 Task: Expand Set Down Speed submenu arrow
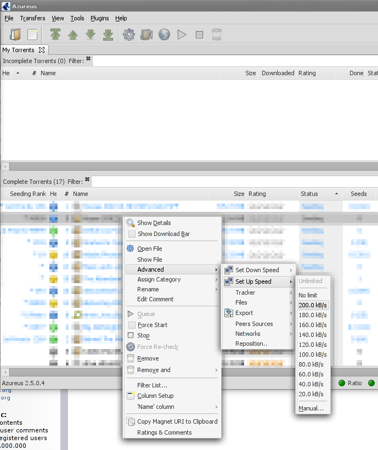pyautogui.click(x=291, y=270)
